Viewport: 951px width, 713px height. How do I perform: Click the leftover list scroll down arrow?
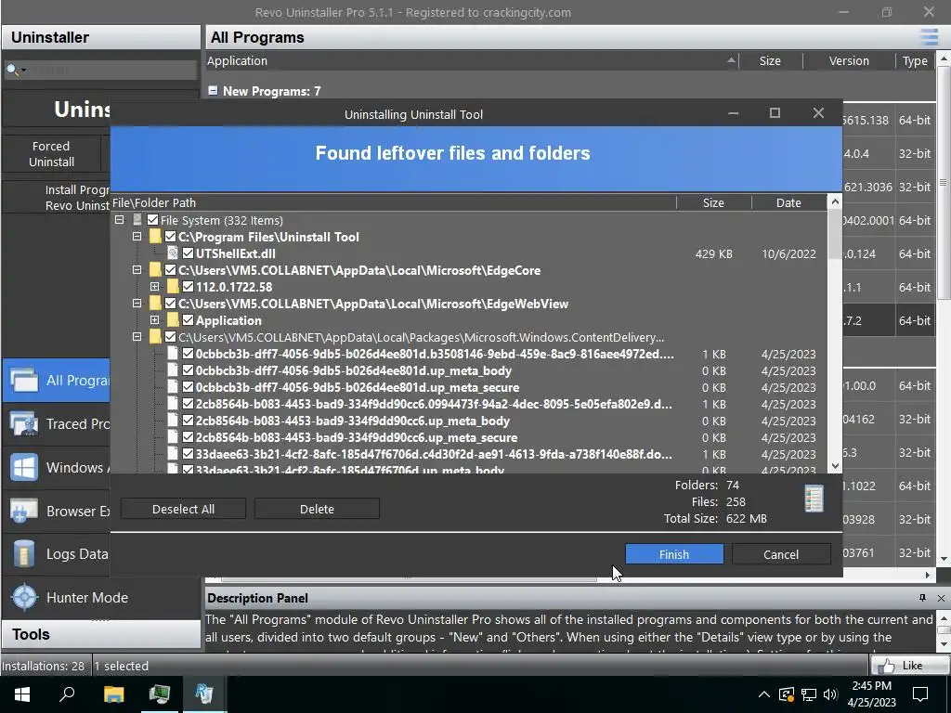[x=835, y=466]
